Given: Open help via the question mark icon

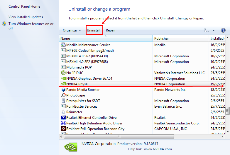Looking at the screenshot, I should [223, 30].
